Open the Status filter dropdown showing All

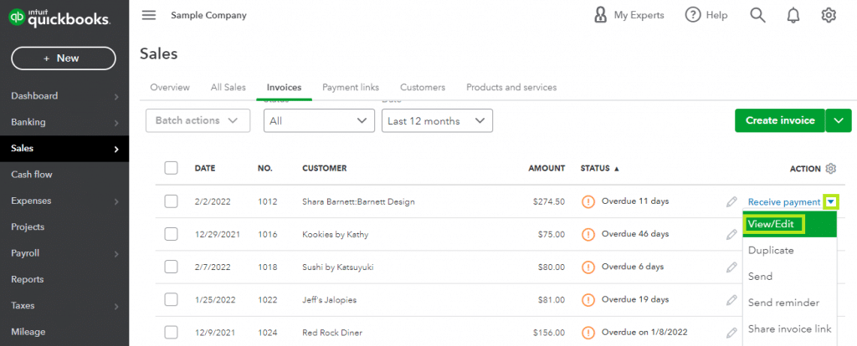319,120
